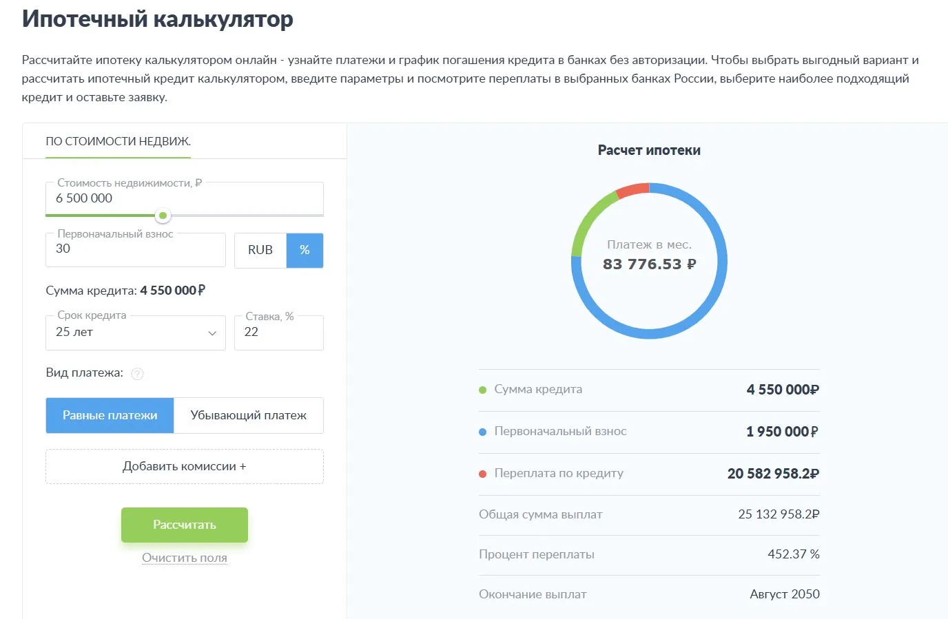Click the property cost slider handle

163,216
